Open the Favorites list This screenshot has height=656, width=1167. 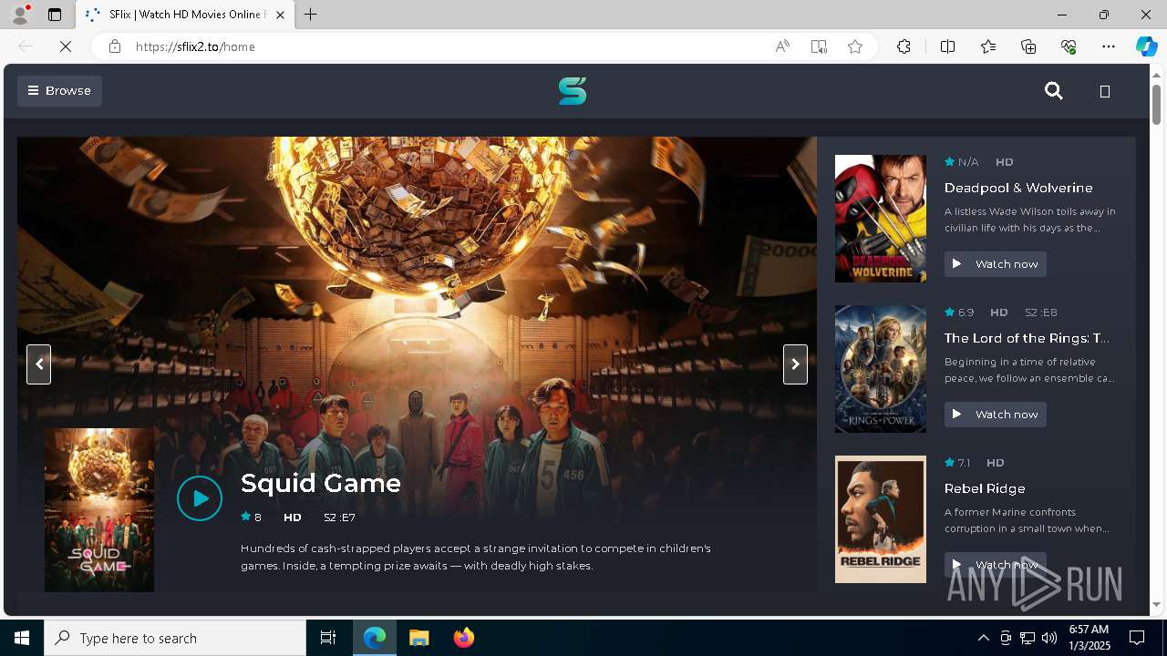tap(988, 46)
